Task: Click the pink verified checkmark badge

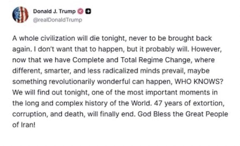Action: tap(80, 12)
